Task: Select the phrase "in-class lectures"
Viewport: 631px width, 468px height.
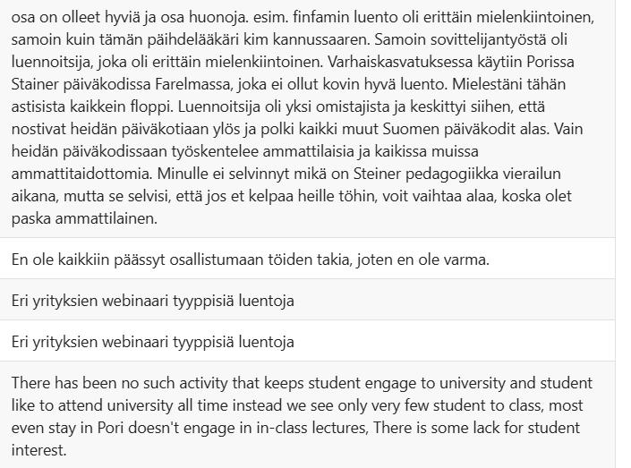Action: click(x=312, y=428)
